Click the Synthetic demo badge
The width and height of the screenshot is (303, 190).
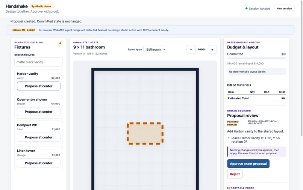[41, 6]
